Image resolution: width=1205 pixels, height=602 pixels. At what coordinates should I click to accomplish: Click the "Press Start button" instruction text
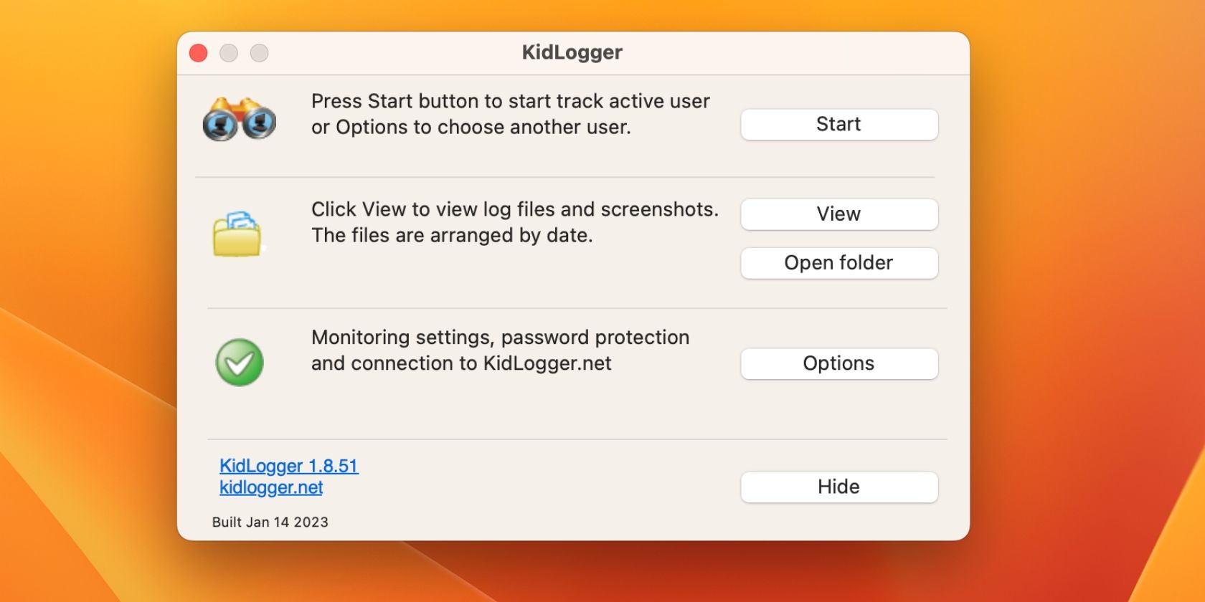click(x=510, y=101)
